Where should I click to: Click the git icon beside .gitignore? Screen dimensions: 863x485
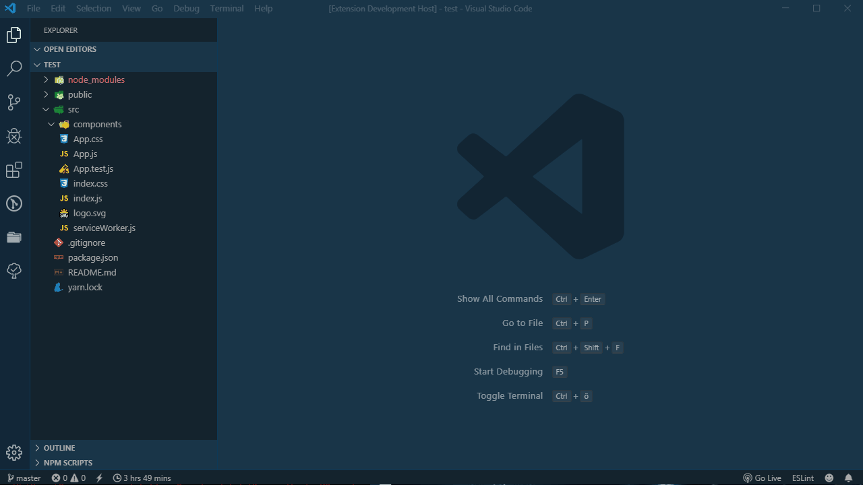[x=59, y=243]
